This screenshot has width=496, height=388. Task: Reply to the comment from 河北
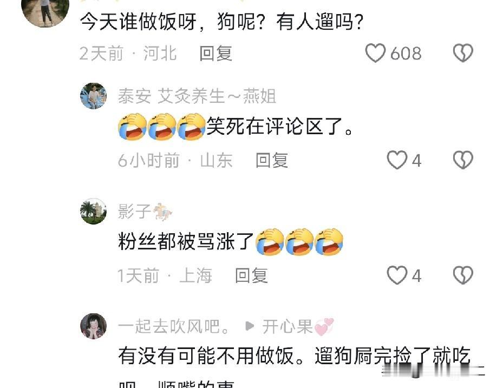coord(216,53)
